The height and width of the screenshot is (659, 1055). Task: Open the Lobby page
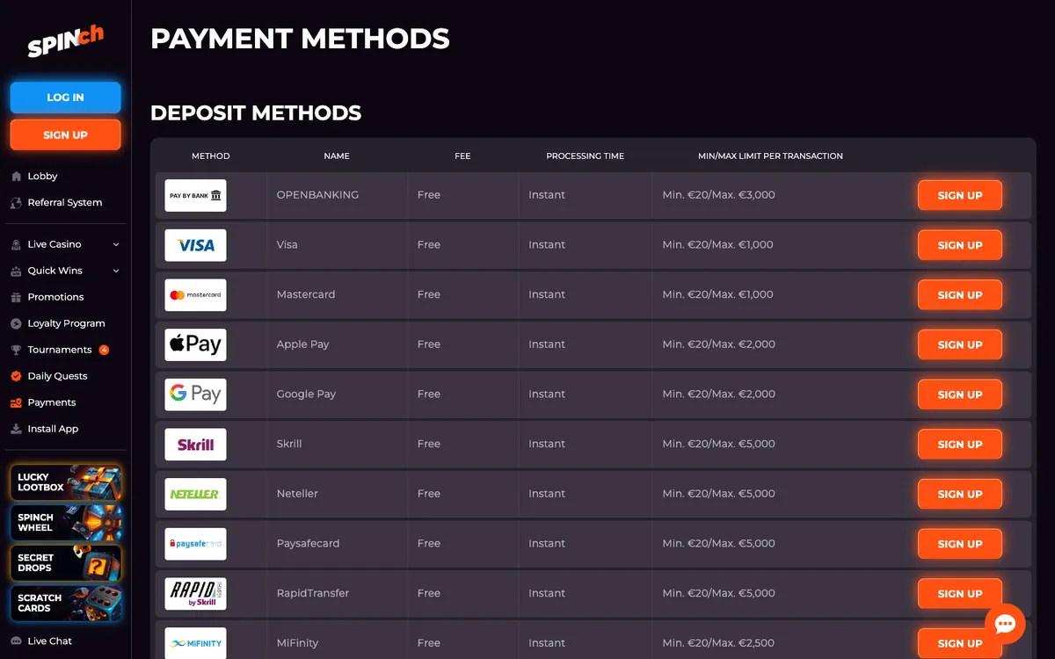point(42,177)
